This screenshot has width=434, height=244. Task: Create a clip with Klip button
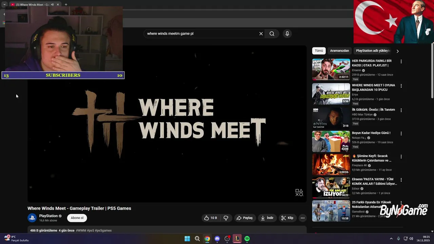287,218
